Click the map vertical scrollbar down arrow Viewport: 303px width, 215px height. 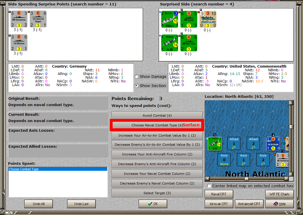(291, 174)
